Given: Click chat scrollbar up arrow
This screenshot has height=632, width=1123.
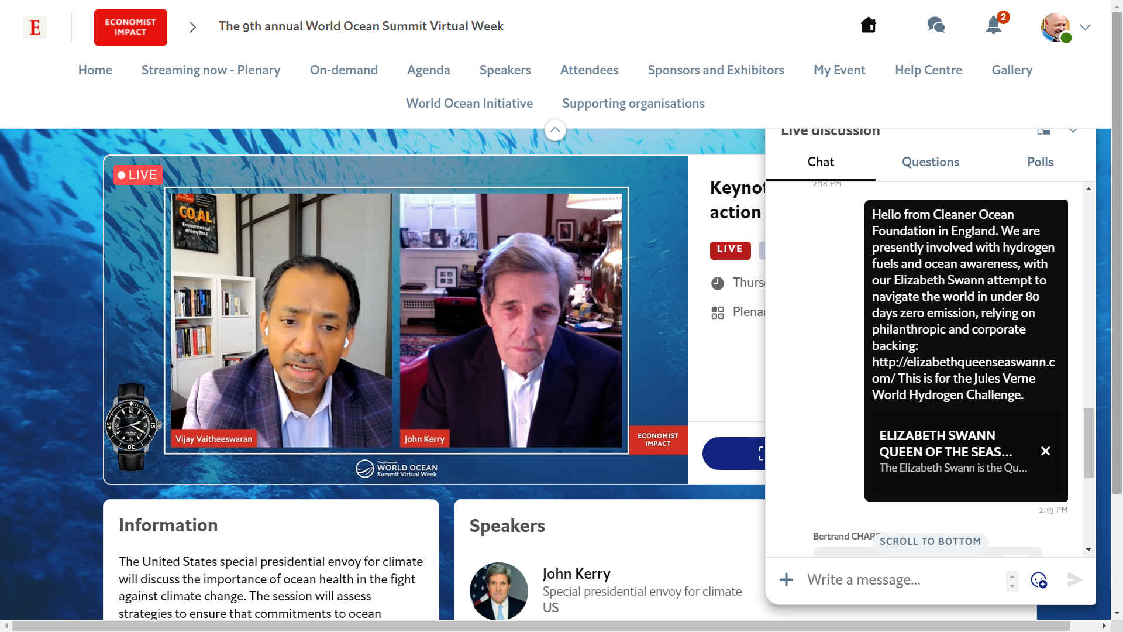Looking at the screenshot, I should [x=1088, y=188].
